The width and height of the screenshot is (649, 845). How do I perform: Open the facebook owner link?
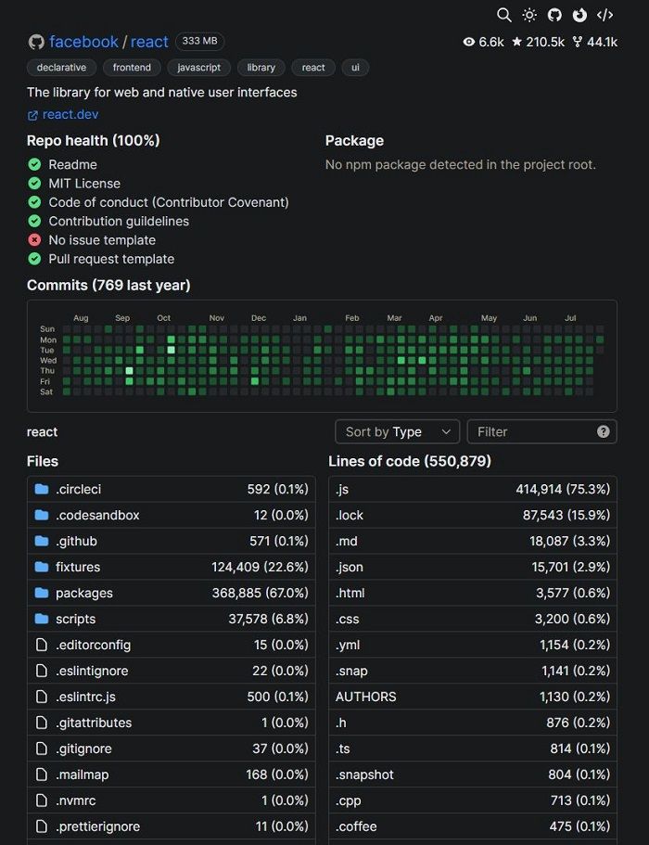(x=83, y=42)
